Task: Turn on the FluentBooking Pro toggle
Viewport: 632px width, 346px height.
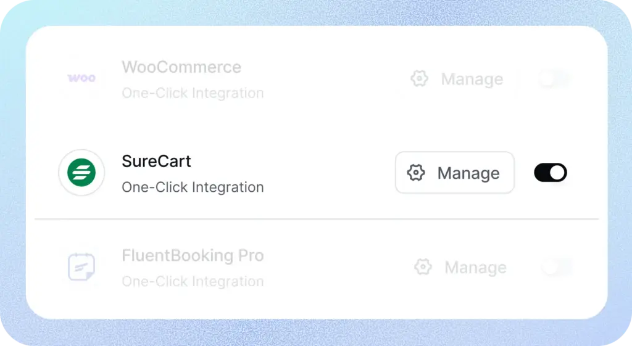Action: 556,267
